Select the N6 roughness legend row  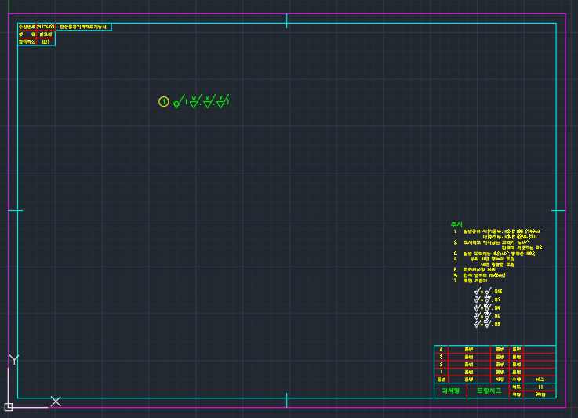coord(487,307)
